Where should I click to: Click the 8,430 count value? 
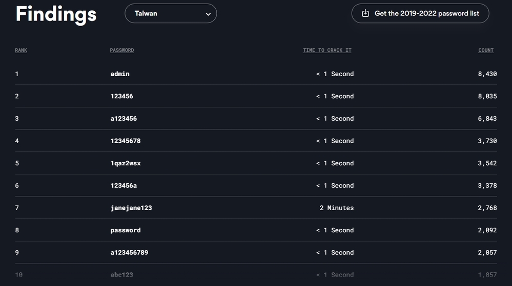click(x=487, y=74)
